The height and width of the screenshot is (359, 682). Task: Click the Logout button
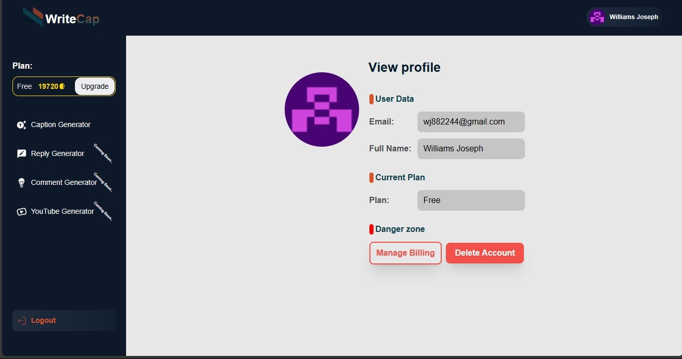(64, 320)
